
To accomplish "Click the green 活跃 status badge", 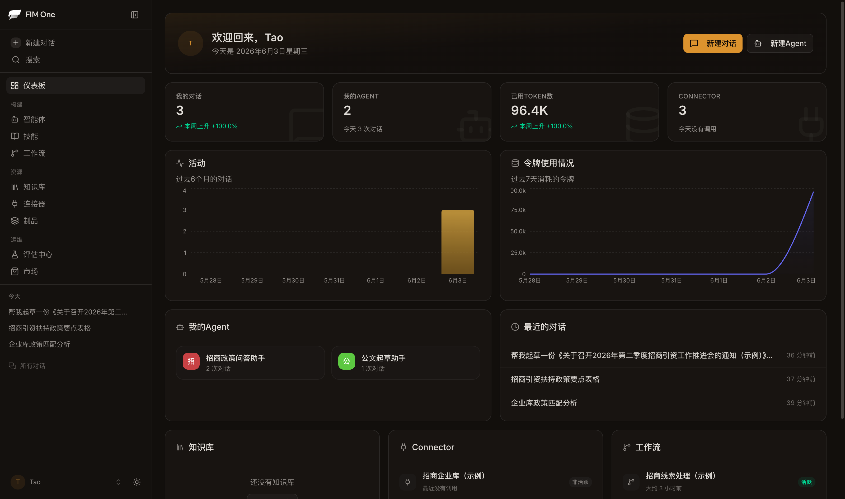I will pyautogui.click(x=806, y=482).
